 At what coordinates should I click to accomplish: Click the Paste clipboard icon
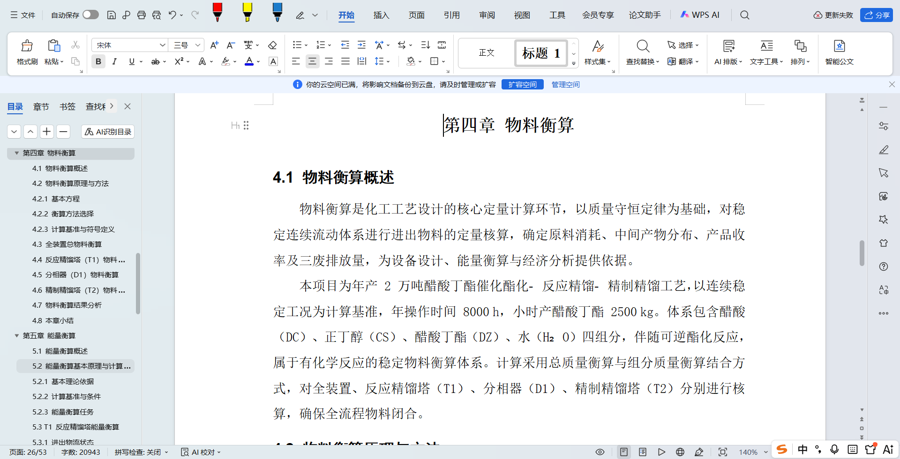54,45
